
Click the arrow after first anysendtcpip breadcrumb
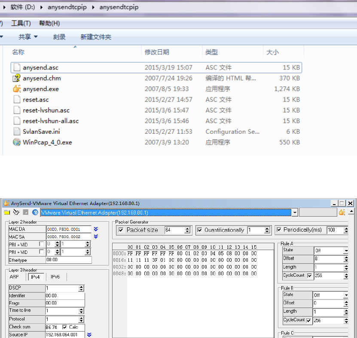93,7
